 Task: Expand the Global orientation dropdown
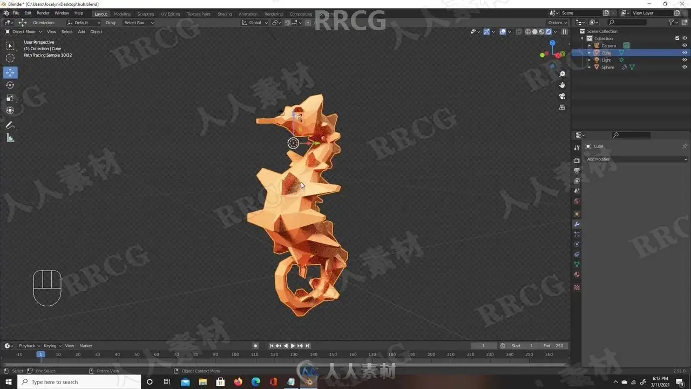[x=254, y=23]
